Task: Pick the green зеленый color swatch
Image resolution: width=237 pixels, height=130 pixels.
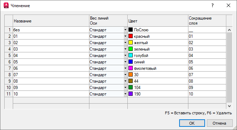Action: pyautogui.click(x=131, y=49)
